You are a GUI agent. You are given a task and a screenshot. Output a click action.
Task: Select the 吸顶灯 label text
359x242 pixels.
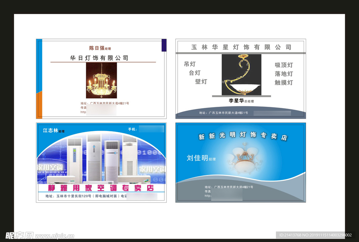click(x=284, y=65)
